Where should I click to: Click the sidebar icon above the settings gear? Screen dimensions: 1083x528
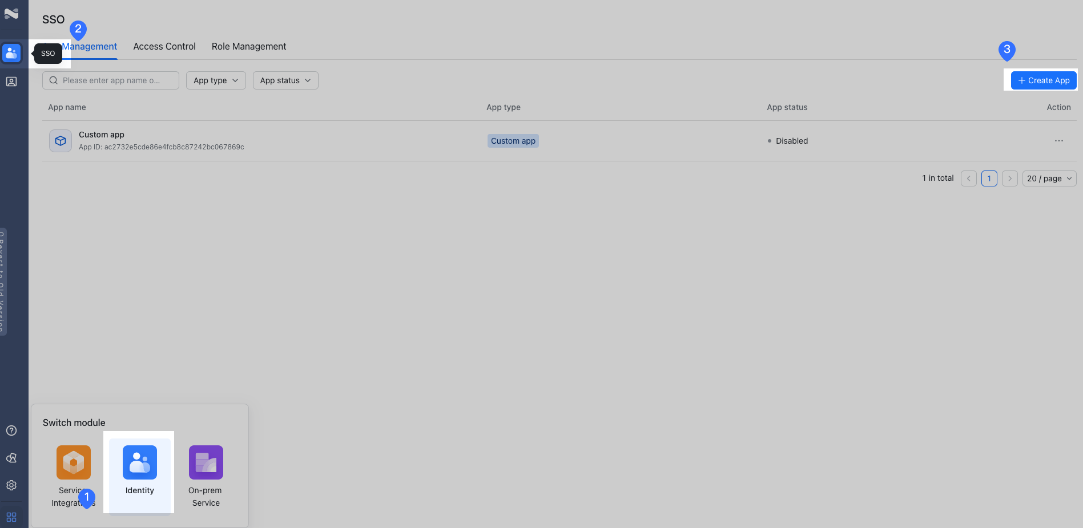[11, 458]
